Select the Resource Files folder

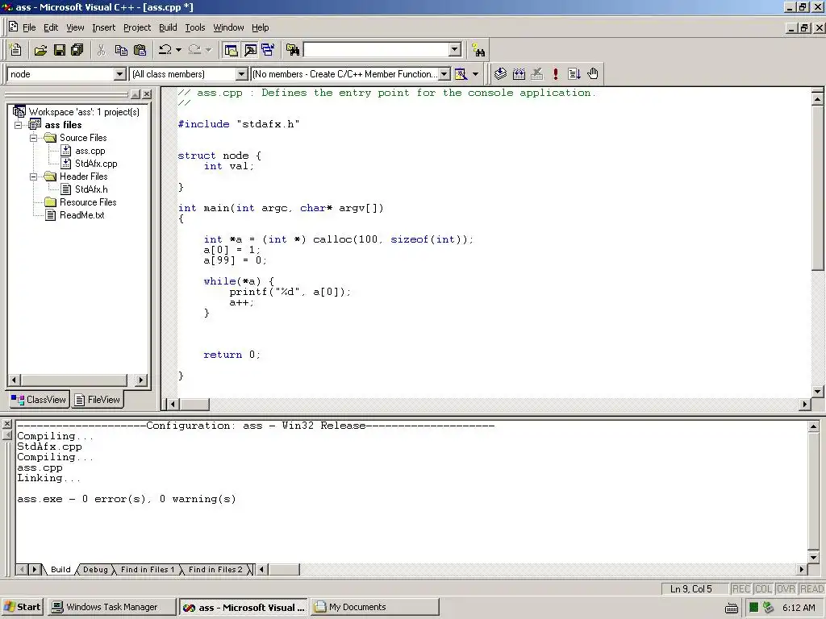pyautogui.click(x=87, y=202)
